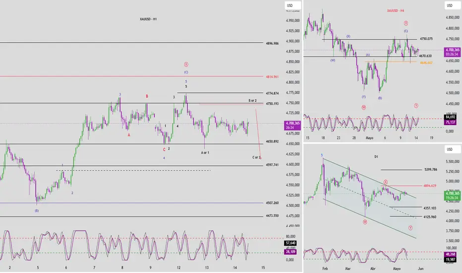Click the Feb date on D1 time axis

click(325, 269)
